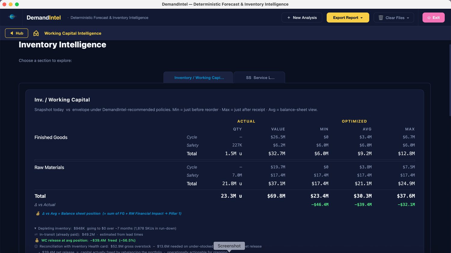Switch to the SS Service Level tab
This screenshot has height=253, width=451.
(259, 78)
